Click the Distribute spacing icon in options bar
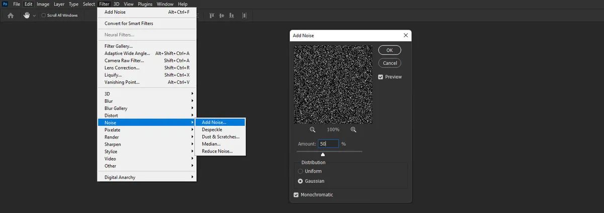The width and height of the screenshot is (604, 213). [x=245, y=16]
